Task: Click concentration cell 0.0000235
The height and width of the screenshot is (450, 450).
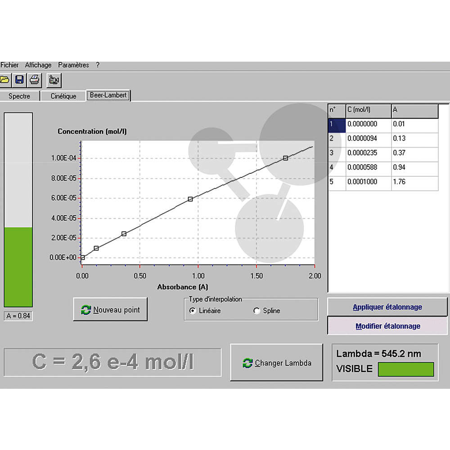Action: point(369,154)
